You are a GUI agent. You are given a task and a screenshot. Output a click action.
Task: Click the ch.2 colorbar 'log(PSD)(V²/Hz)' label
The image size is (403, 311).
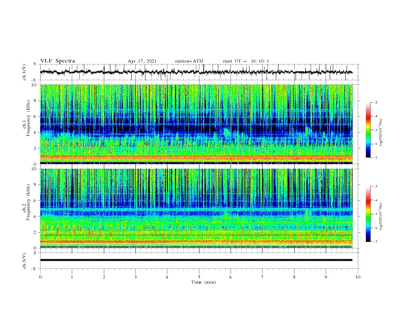pyautogui.click(x=381, y=216)
